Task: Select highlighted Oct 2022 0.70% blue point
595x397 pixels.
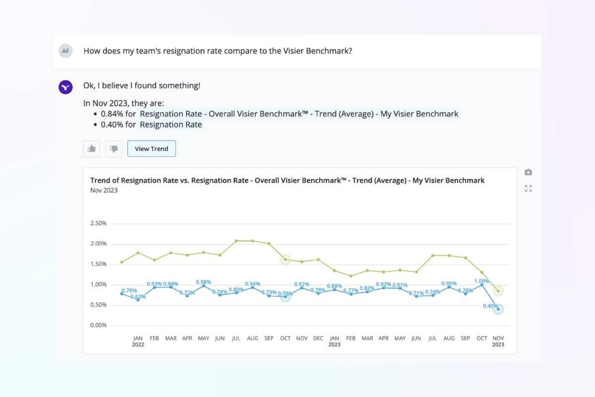Action: pyautogui.click(x=285, y=297)
